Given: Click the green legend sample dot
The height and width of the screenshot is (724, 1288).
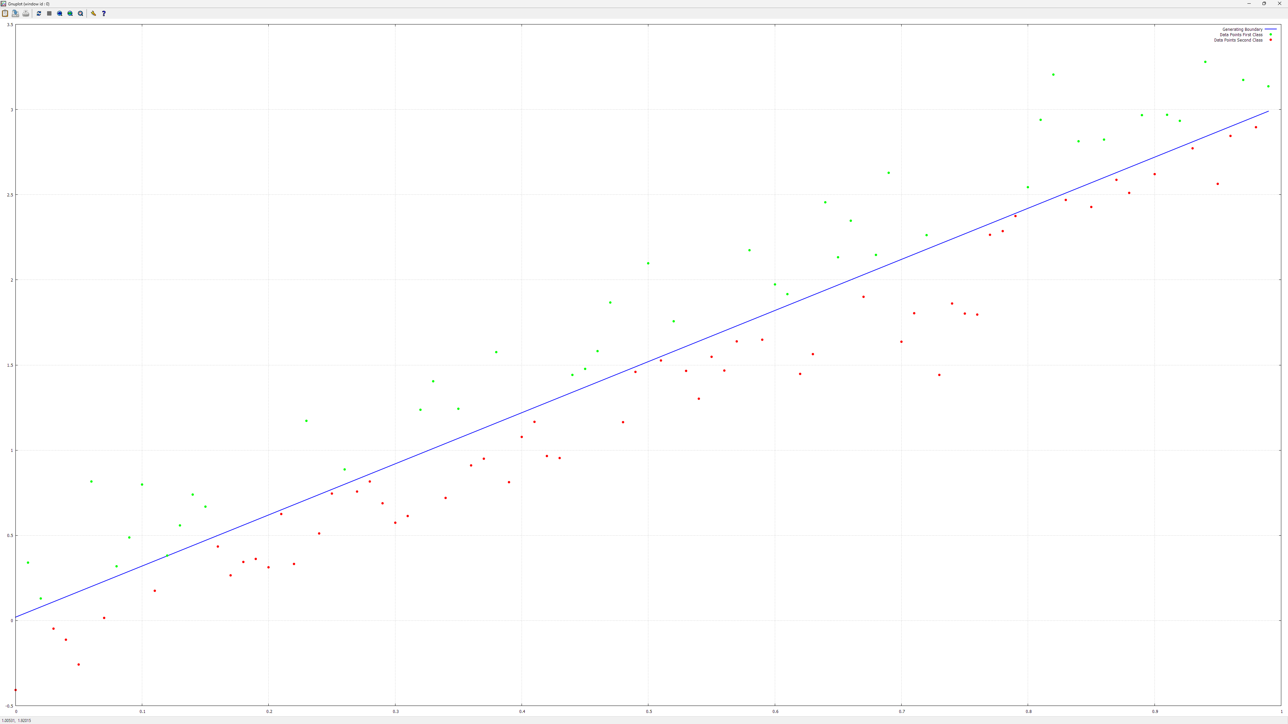Looking at the screenshot, I should click(1271, 35).
